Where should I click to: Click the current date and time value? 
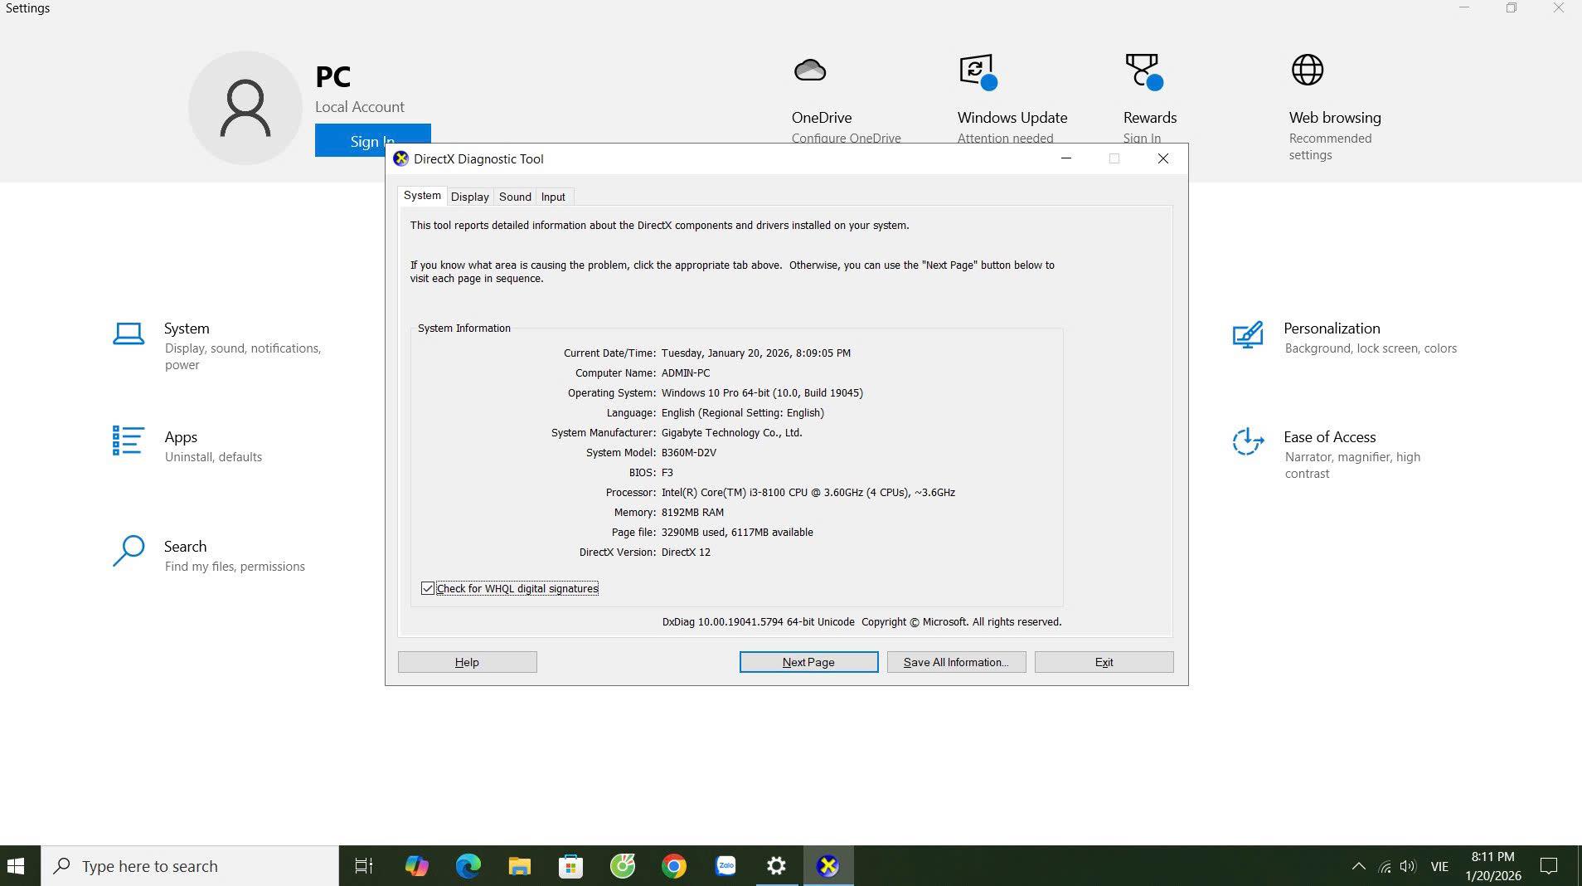(x=756, y=353)
